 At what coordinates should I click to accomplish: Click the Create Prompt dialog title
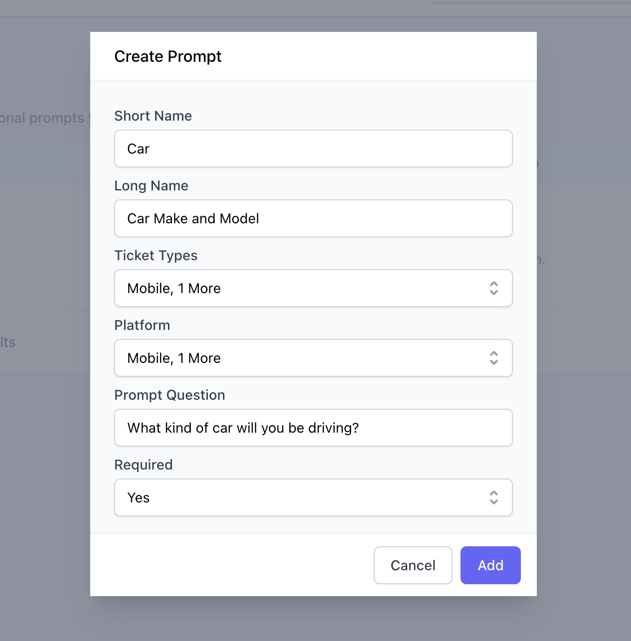click(167, 56)
